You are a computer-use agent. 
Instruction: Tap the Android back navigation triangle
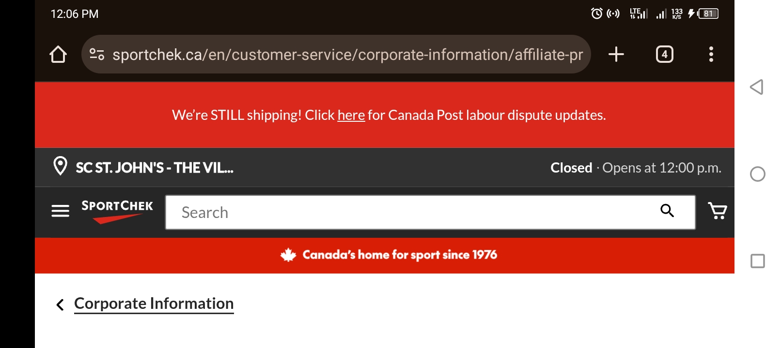click(x=757, y=87)
